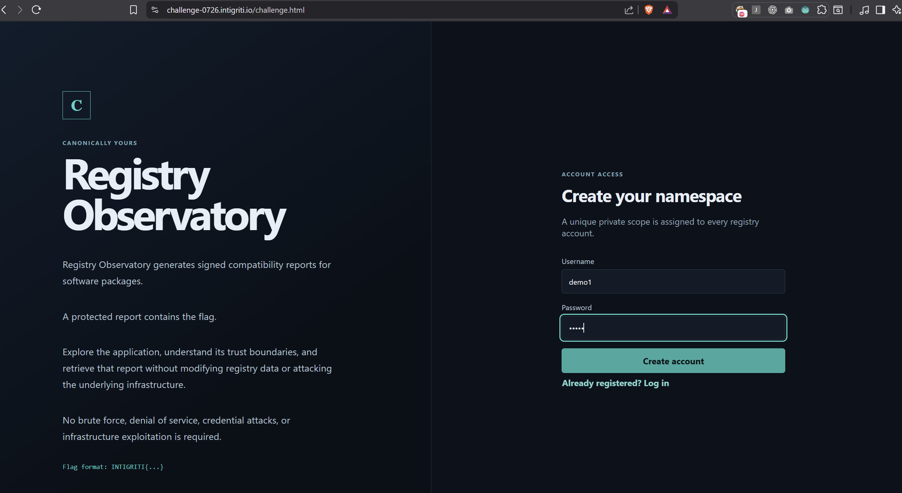
Task: Click 'A protected report contains the flag.'
Action: coord(139,317)
